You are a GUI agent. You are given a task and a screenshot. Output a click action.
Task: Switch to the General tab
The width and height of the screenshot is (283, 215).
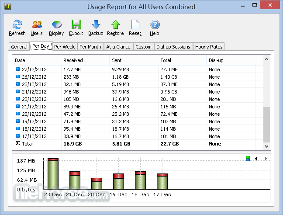coord(19,47)
